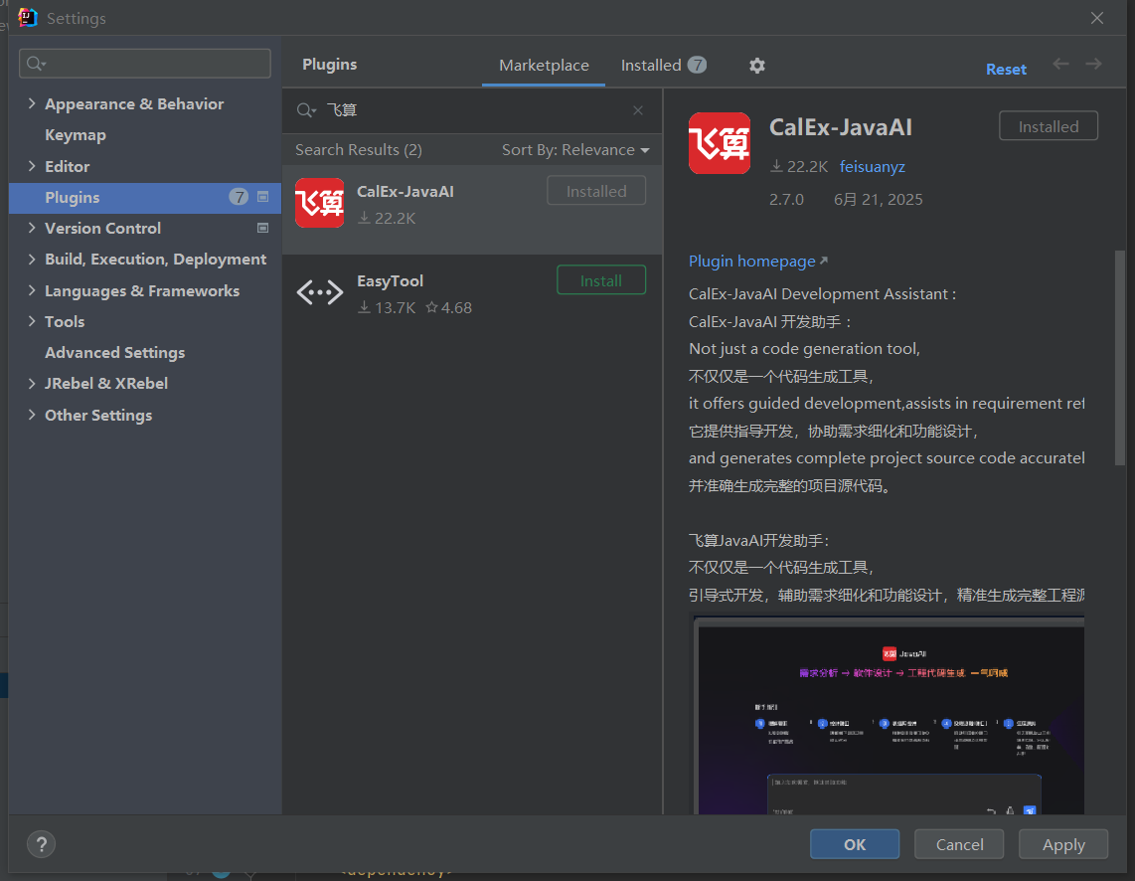
Task: Click the project-level icon beside Version Control
Action: (262, 228)
